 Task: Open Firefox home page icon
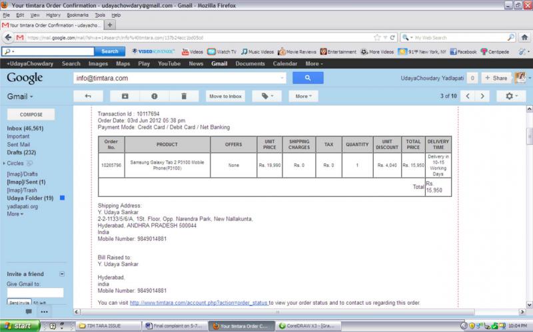click(x=524, y=37)
